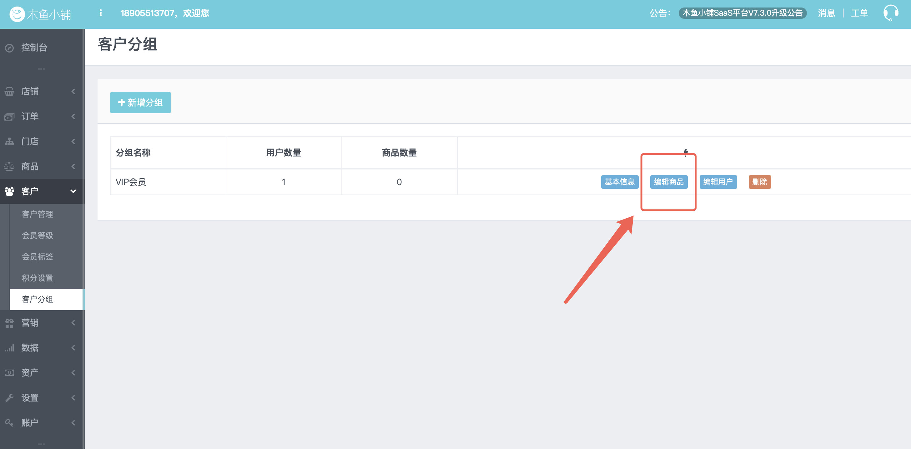Click the lightning bolt column header icon
The width and height of the screenshot is (911, 449).
tap(686, 153)
